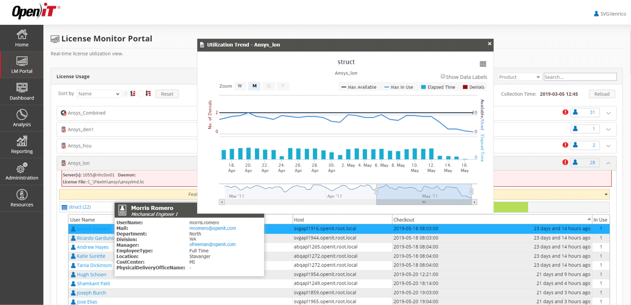Click chart navigator right range handle

coord(471,191)
